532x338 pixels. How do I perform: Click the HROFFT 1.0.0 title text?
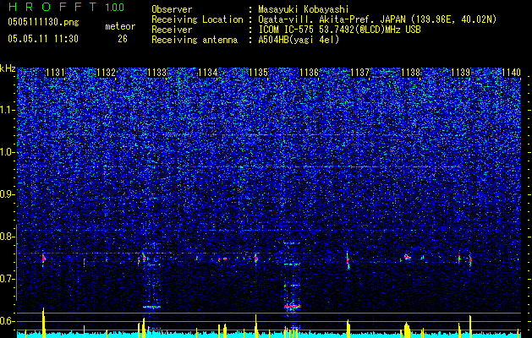66,7
